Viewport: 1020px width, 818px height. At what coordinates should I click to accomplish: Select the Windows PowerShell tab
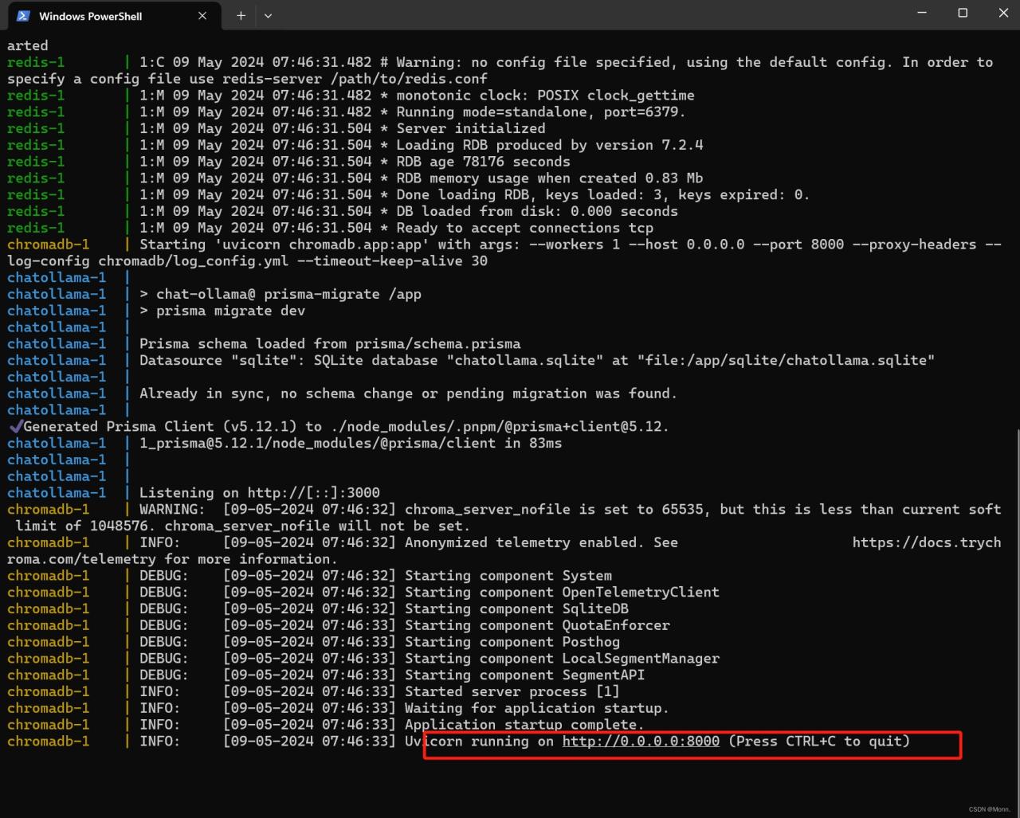[x=96, y=15]
